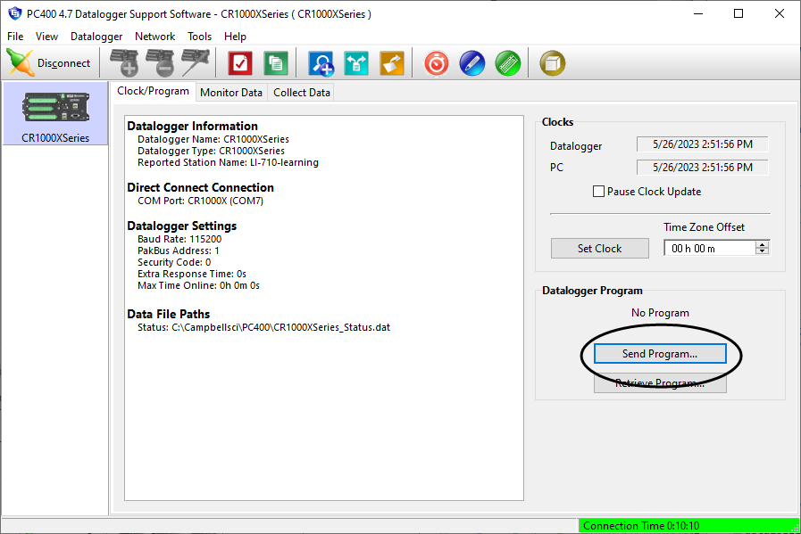Click the Send Program button

point(660,354)
